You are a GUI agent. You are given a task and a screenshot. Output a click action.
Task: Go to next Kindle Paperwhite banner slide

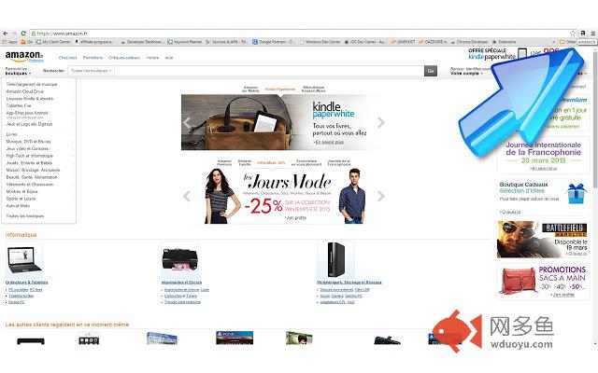click(x=380, y=122)
